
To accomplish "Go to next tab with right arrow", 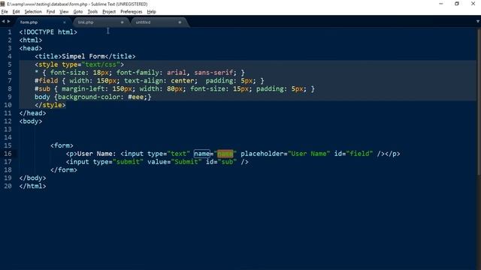I will 8,22.
